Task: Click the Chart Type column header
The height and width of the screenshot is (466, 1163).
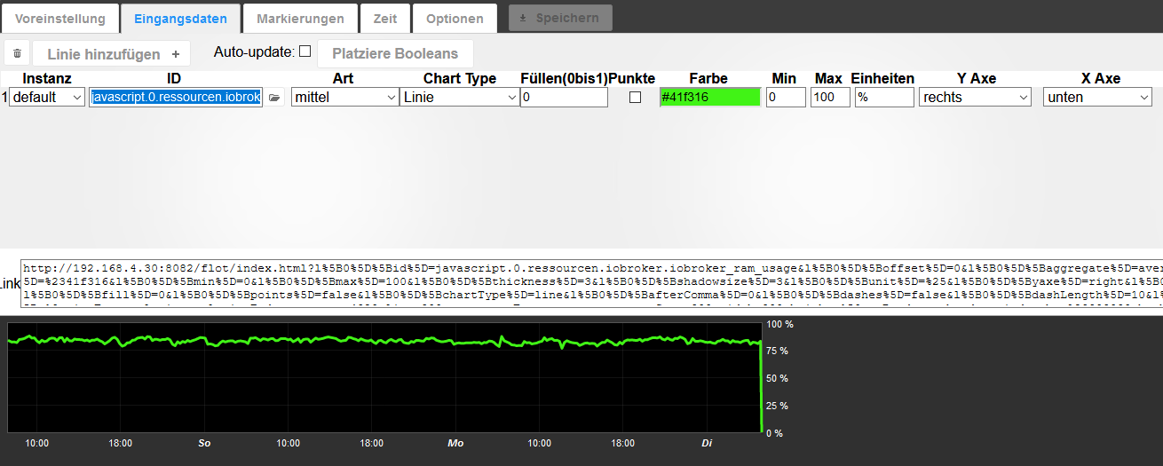Action: pos(460,79)
